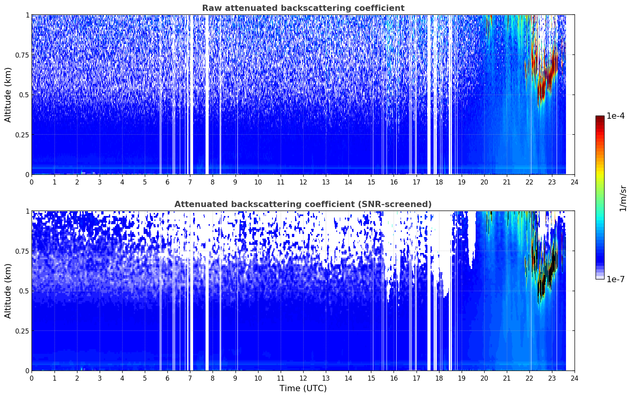
Task: Click hour tick '10' on SNR-screened plot
Action: click(258, 378)
